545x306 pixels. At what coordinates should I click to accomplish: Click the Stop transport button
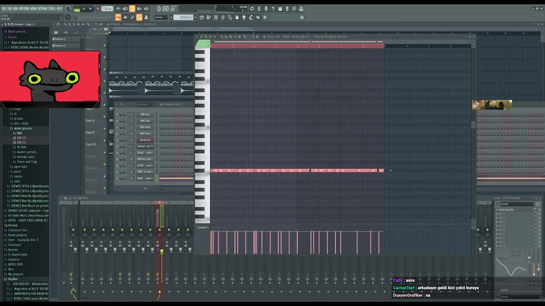90,8
